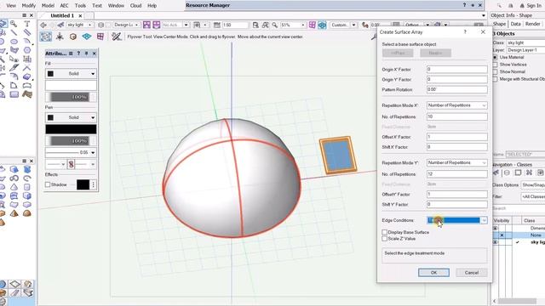Open the Tools menu
Viewport: 545px width, 306px height.
click(80, 6)
